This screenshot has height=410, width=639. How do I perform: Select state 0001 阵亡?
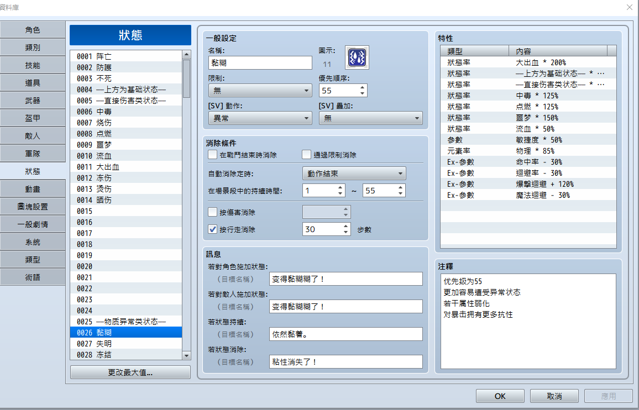click(x=126, y=56)
